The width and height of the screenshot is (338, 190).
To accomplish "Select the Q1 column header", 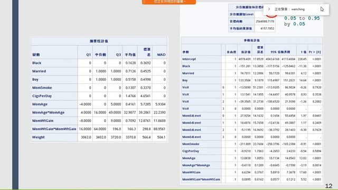I will (x=88, y=55).
